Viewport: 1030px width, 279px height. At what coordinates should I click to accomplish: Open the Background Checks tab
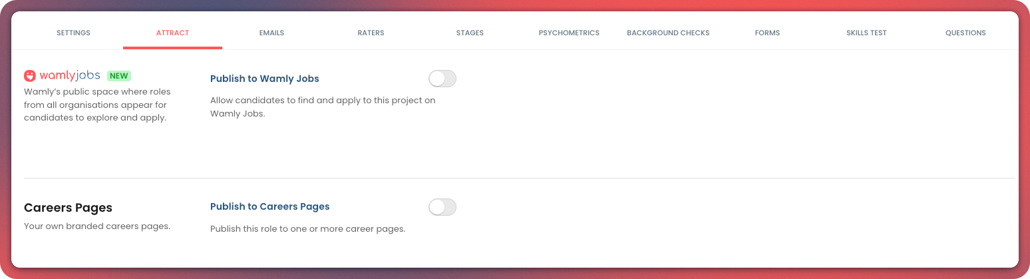coord(668,33)
